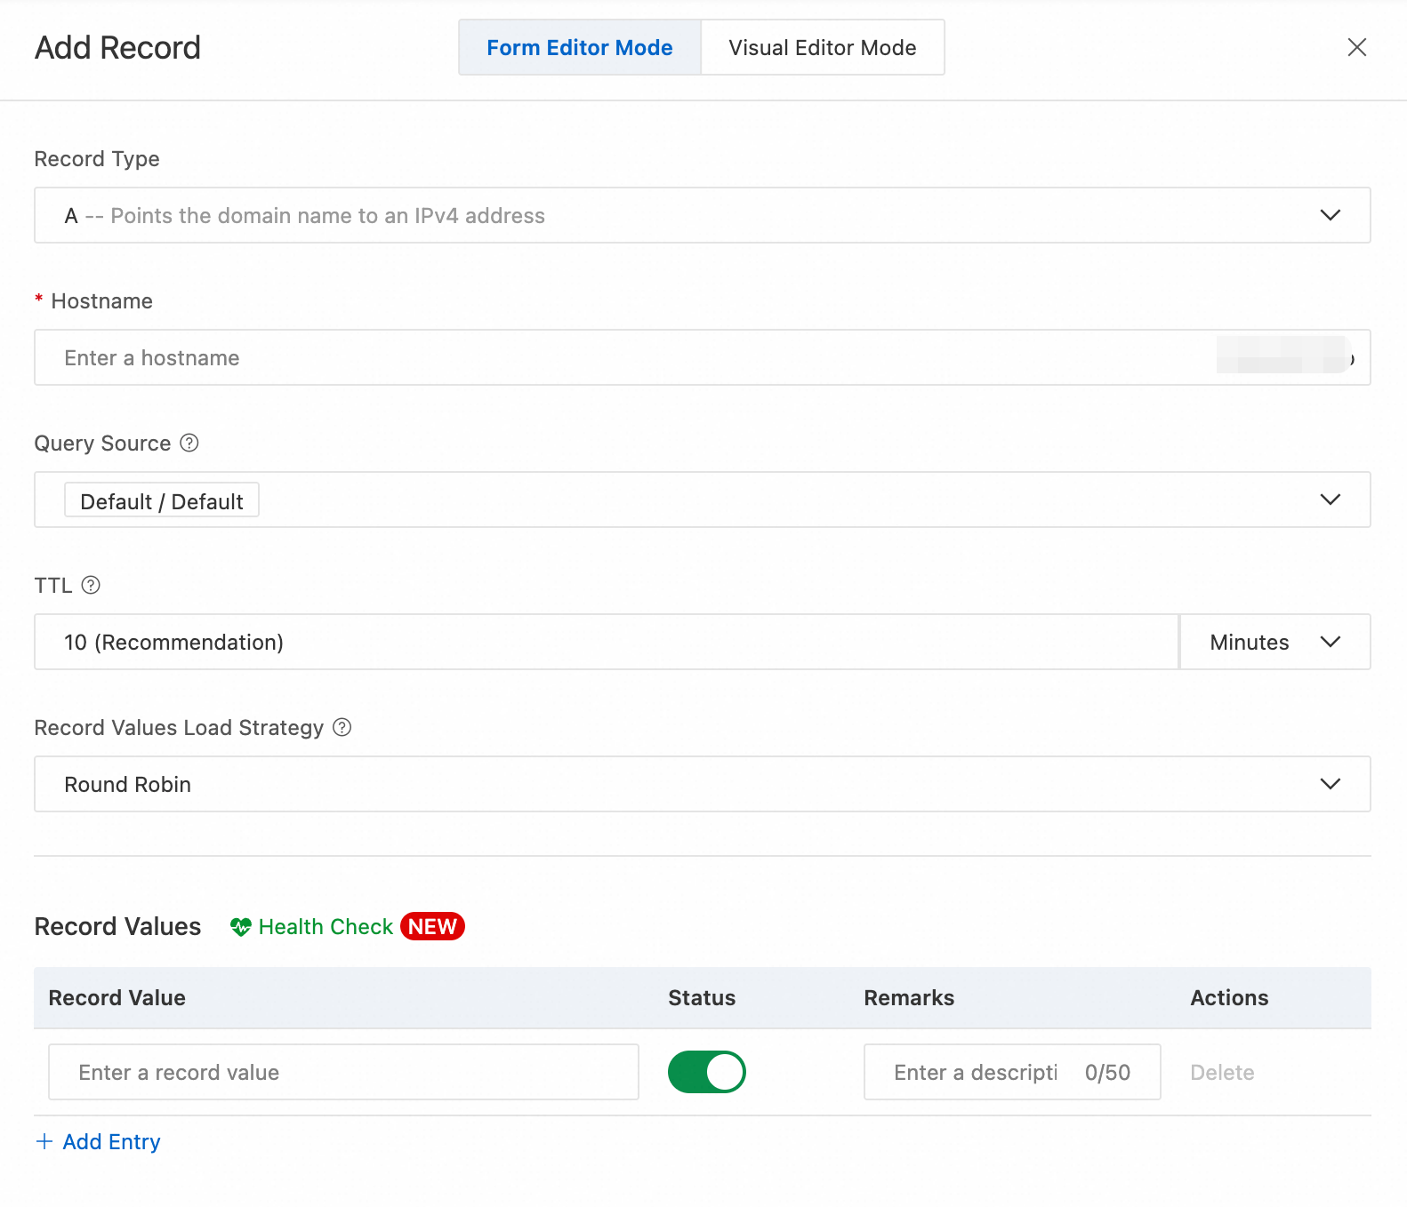Open the Query Source dropdown
1407x1207 pixels.
[x=702, y=500]
